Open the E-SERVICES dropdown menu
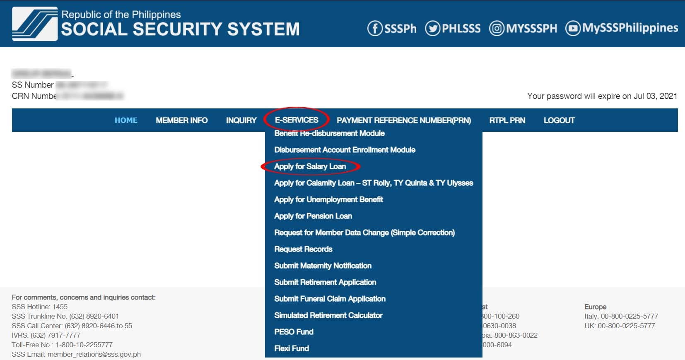 tap(297, 120)
